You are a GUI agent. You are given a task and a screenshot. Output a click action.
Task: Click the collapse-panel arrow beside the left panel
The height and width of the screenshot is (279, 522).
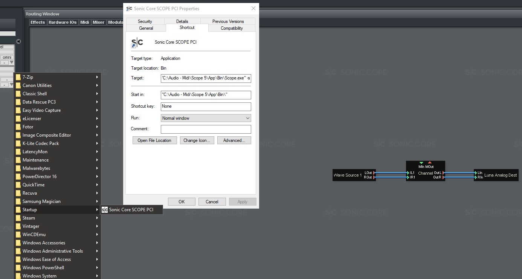18,41
